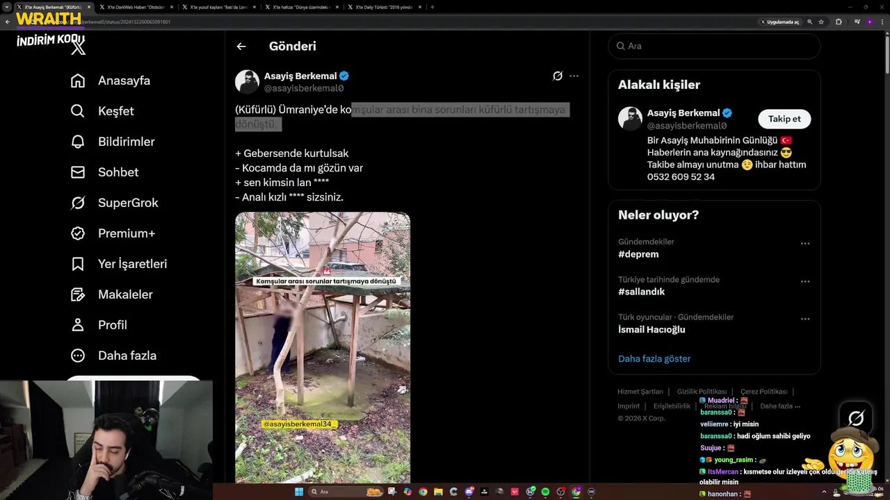Open a new browser tab
This screenshot has width=890, height=500.
432,7
